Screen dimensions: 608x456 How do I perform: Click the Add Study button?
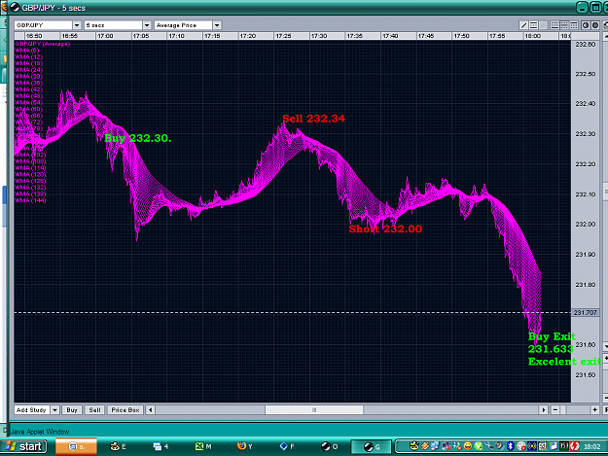(32, 410)
